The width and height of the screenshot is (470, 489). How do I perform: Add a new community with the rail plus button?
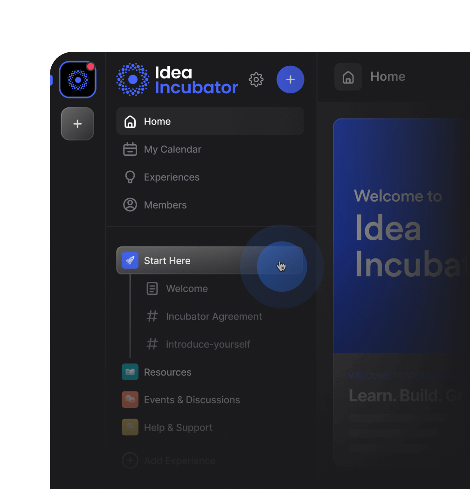pyautogui.click(x=77, y=124)
